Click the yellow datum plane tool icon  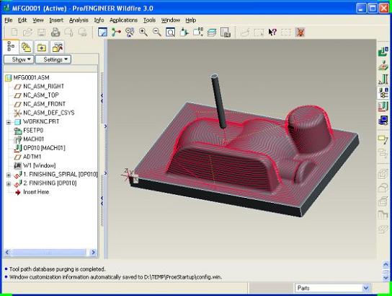coord(383,139)
